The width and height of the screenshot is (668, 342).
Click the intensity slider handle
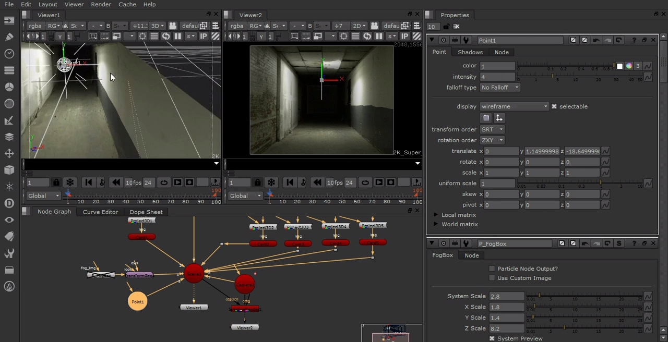click(x=553, y=76)
